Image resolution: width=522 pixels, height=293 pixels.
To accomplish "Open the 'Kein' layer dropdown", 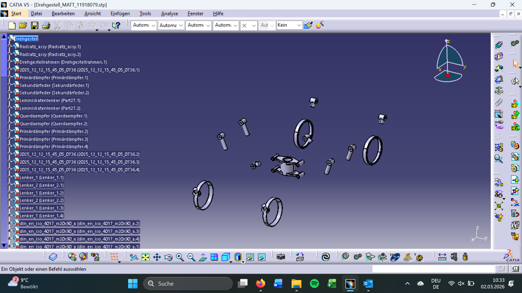I will (x=299, y=25).
